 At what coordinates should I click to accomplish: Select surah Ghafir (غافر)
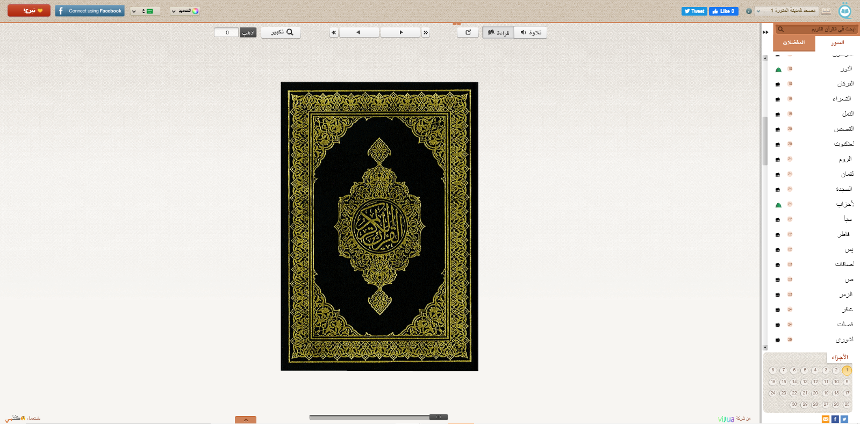coord(847,310)
